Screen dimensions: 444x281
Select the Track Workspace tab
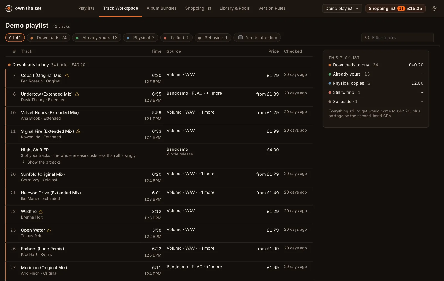(120, 8)
